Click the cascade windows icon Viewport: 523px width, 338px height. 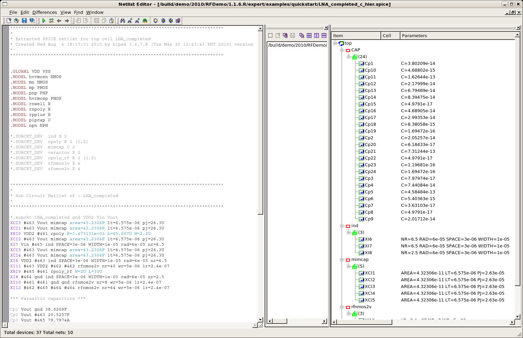(x=301, y=35)
